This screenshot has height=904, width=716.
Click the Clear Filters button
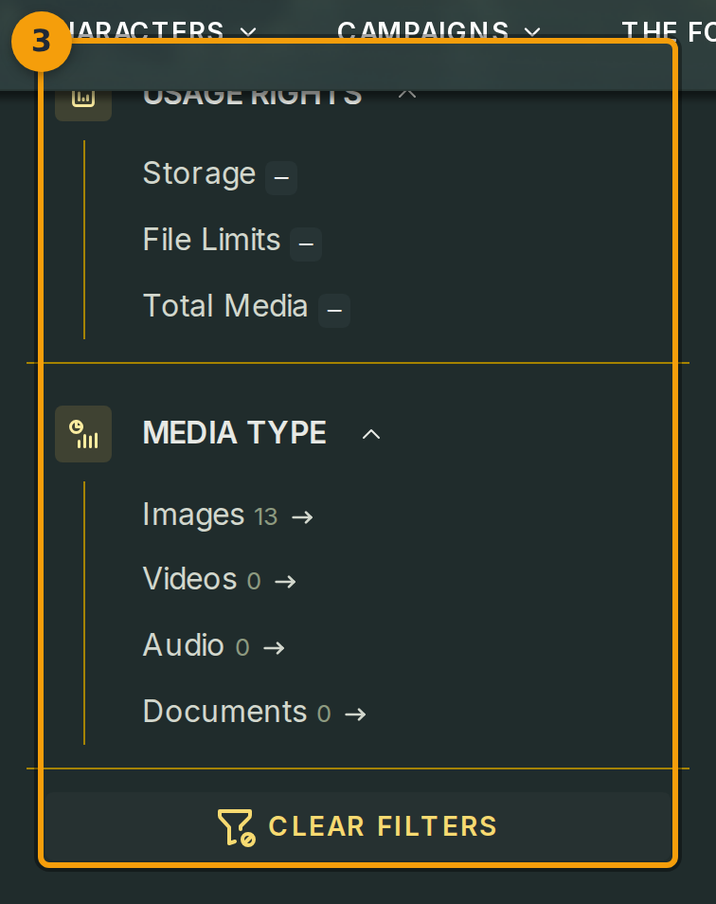point(358,826)
